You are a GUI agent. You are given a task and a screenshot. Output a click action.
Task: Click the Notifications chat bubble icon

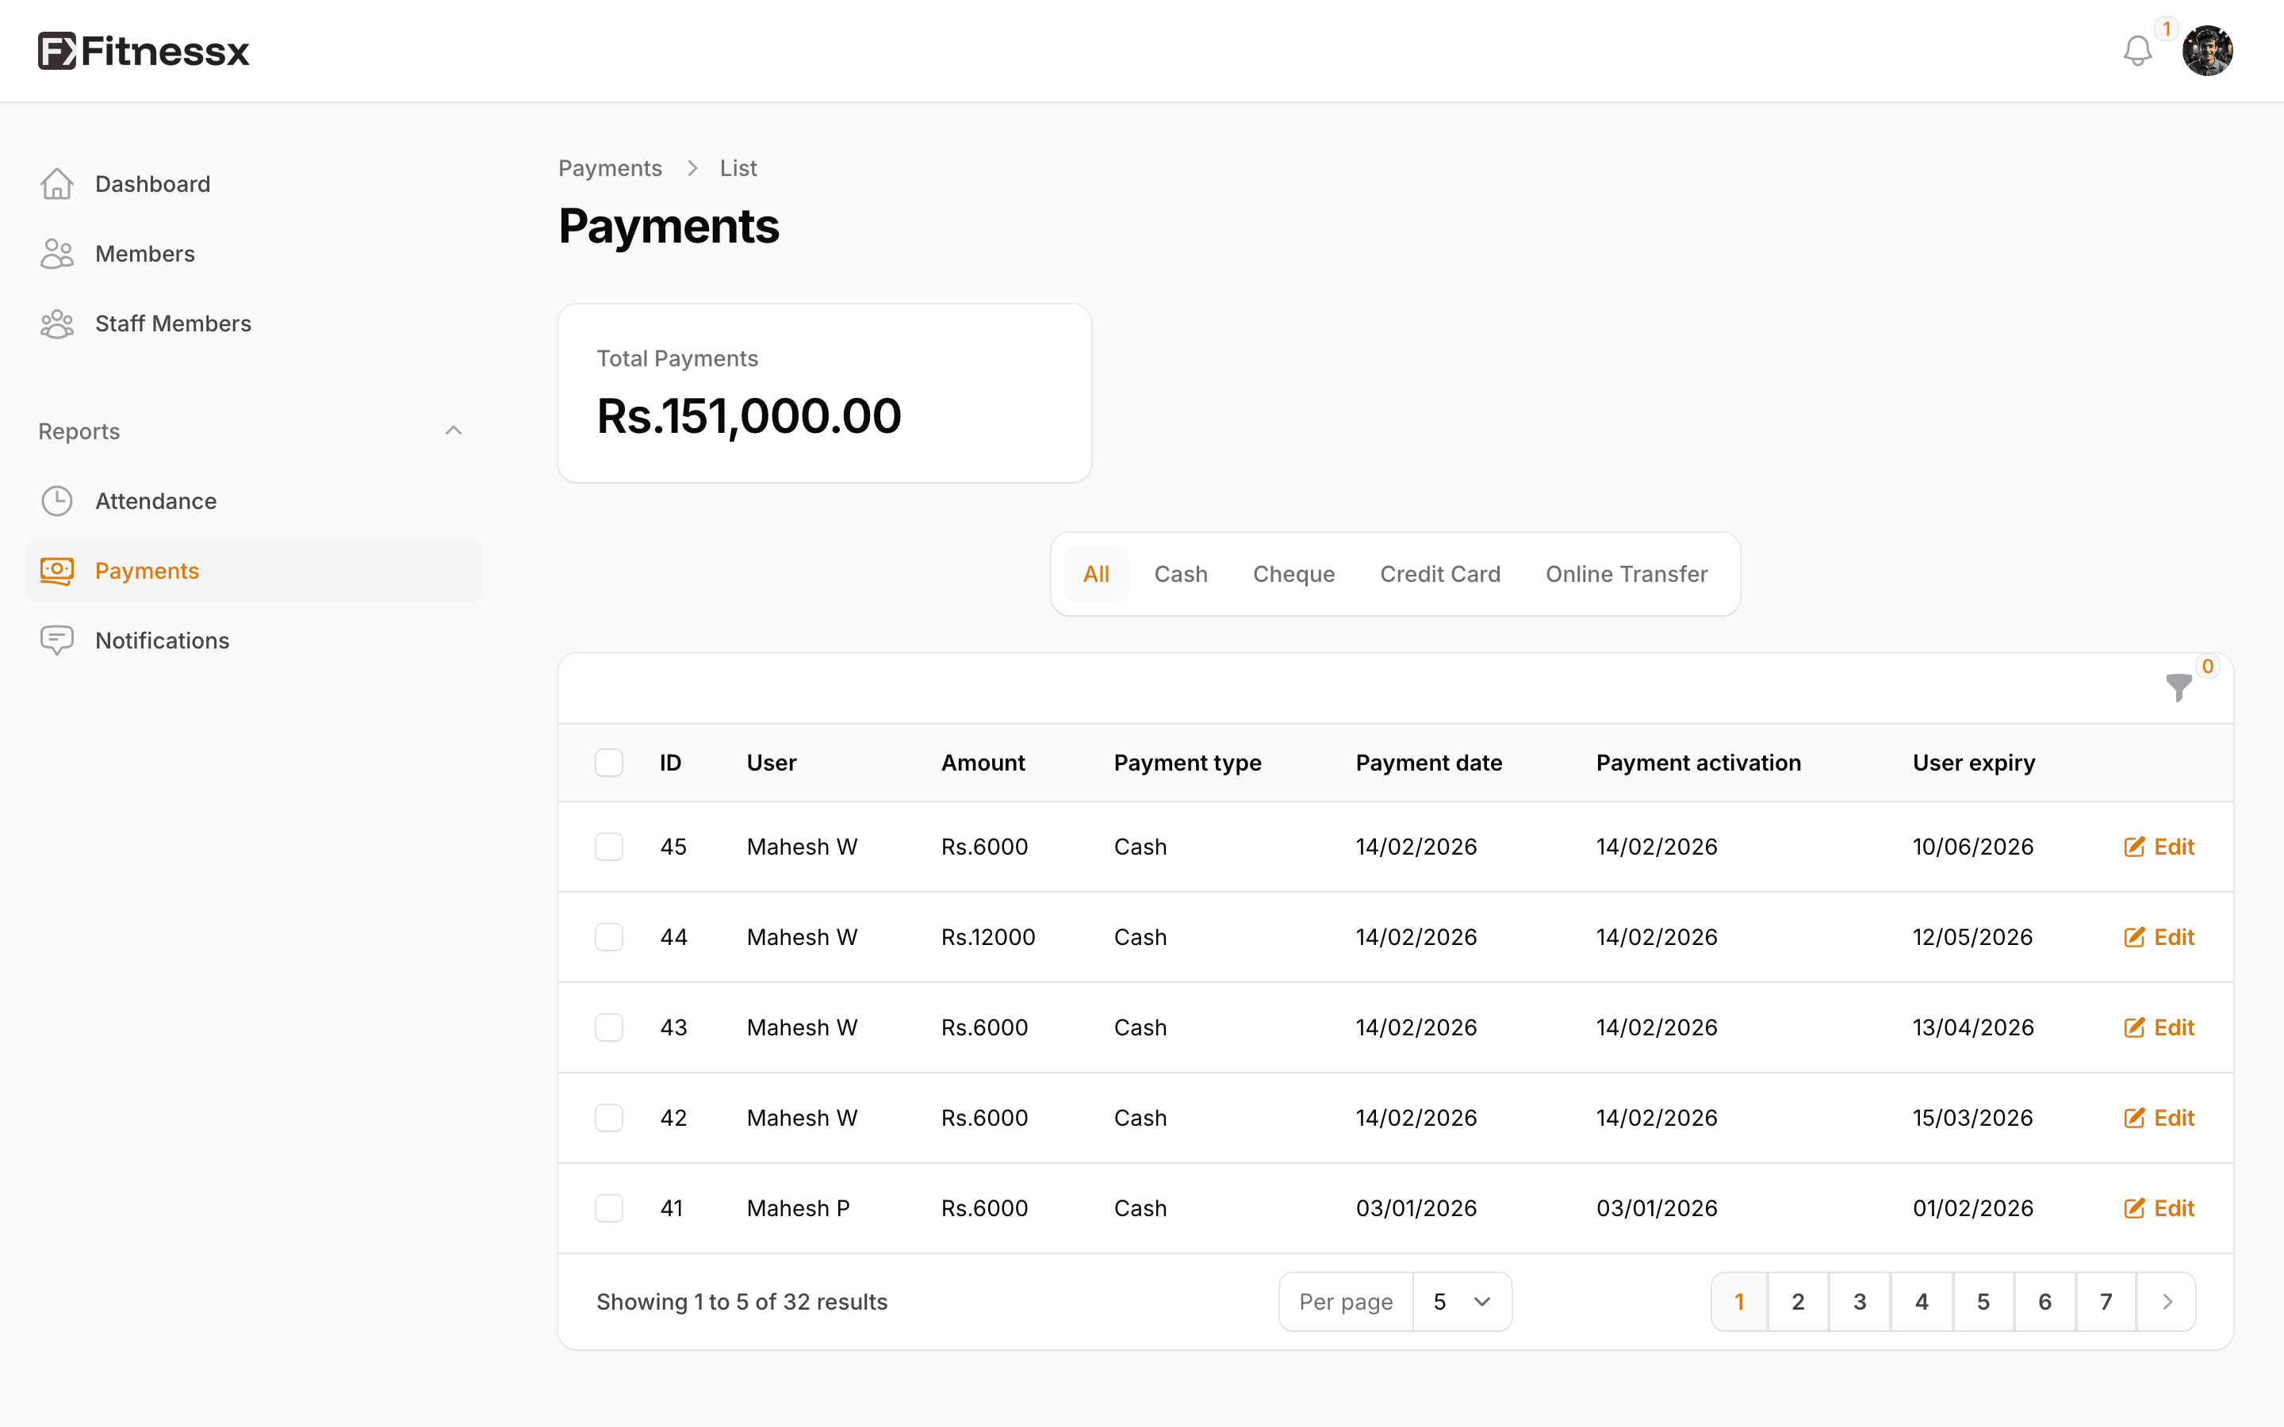[x=56, y=641]
